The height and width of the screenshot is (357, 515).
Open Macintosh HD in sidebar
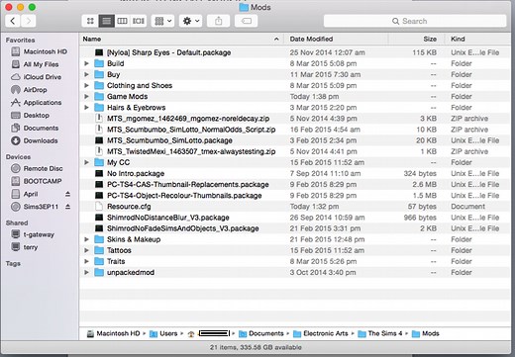click(x=39, y=51)
